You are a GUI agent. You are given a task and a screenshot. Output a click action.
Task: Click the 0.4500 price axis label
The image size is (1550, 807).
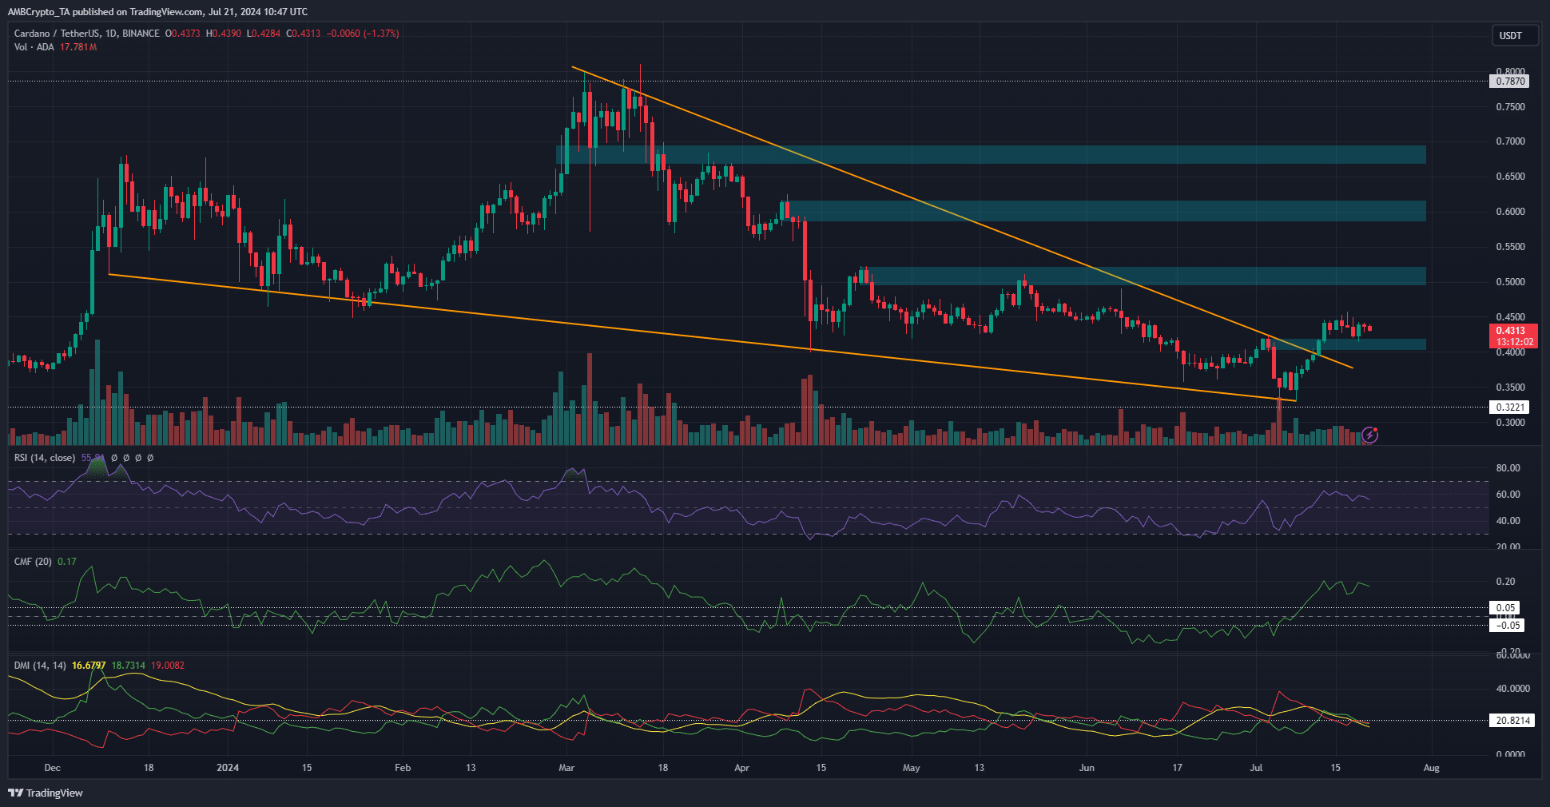tap(1510, 317)
